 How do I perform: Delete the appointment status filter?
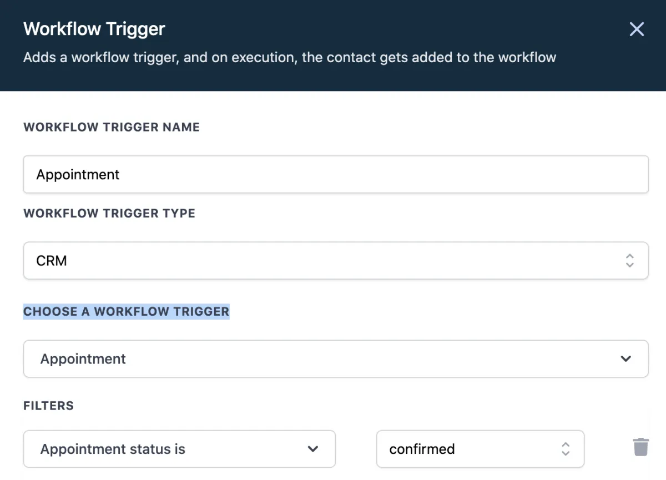(640, 447)
